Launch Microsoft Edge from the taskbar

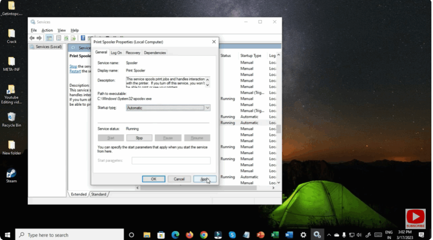pos(175,235)
